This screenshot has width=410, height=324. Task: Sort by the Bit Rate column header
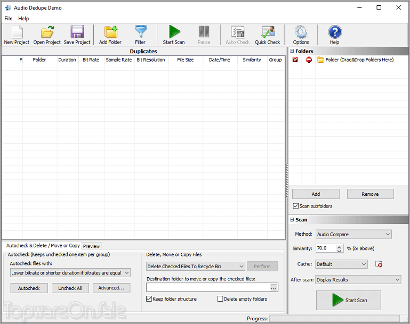point(91,60)
